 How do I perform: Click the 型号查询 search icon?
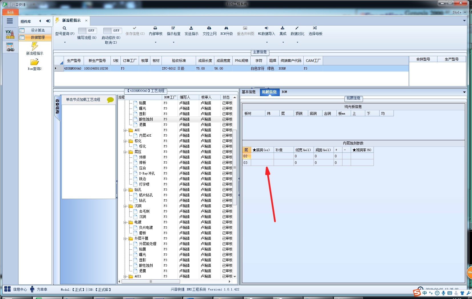pyautogui.click(x=64, y=28)
